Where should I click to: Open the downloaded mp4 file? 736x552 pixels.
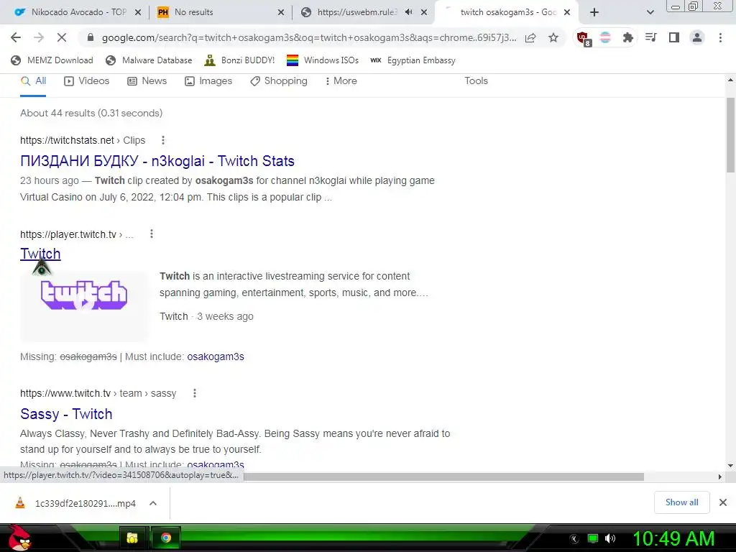tap(75, 503)
